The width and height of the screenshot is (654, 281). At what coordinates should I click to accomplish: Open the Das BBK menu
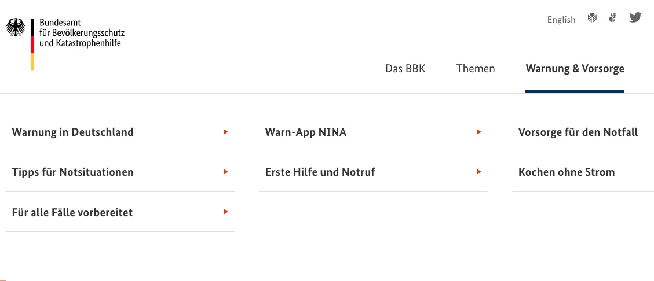(405, 69)
